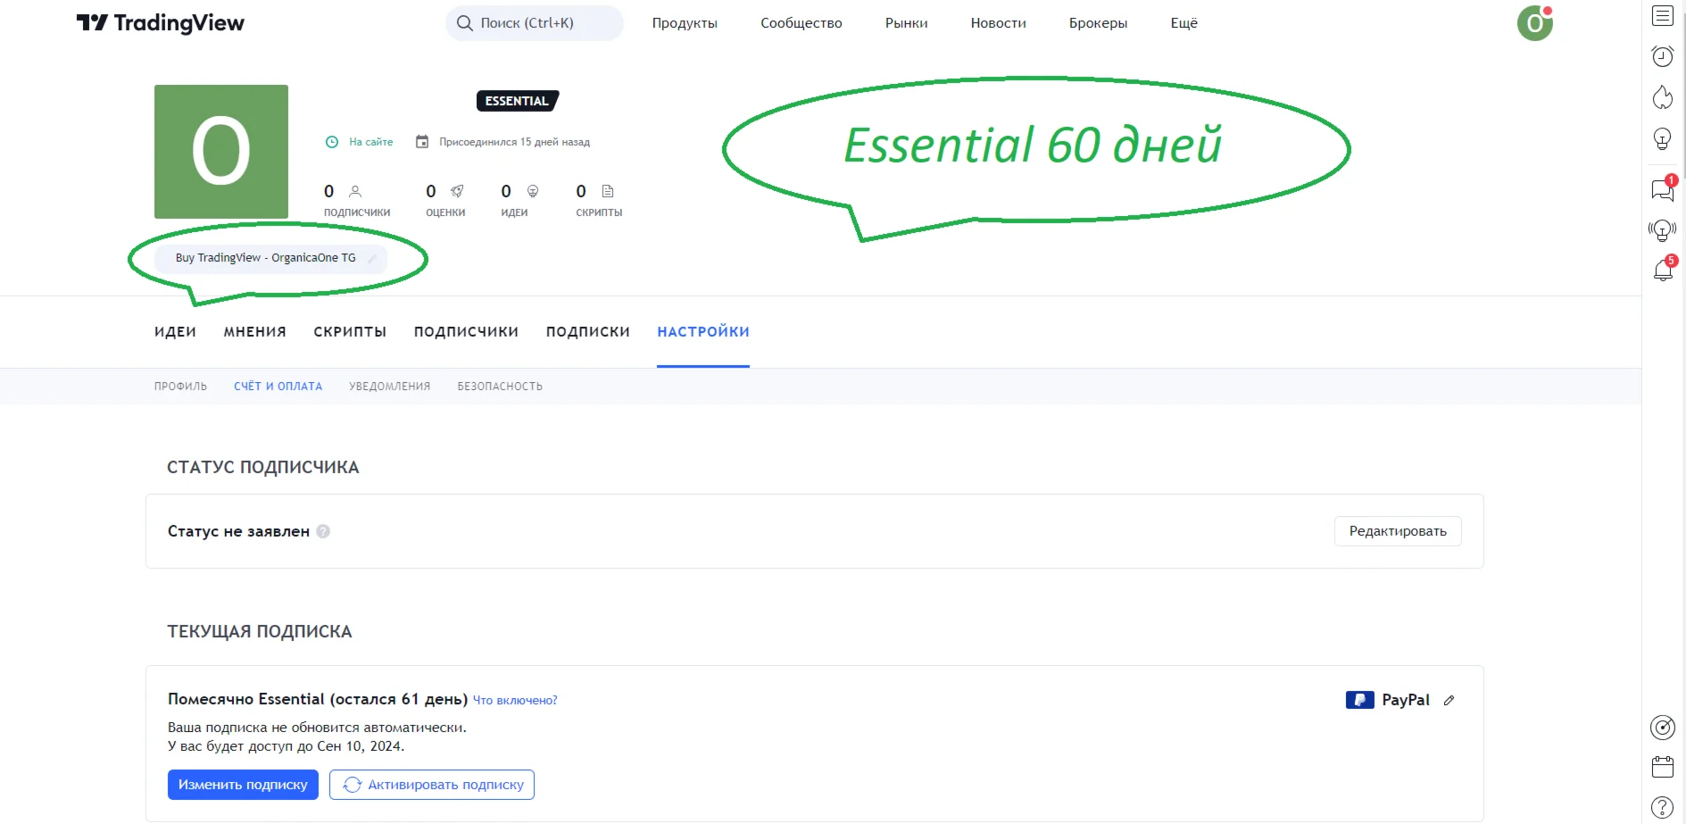Screen dimensions: 1686x824
Task: Open the user avatar menu top-right
Action: tap(1534, 23)
